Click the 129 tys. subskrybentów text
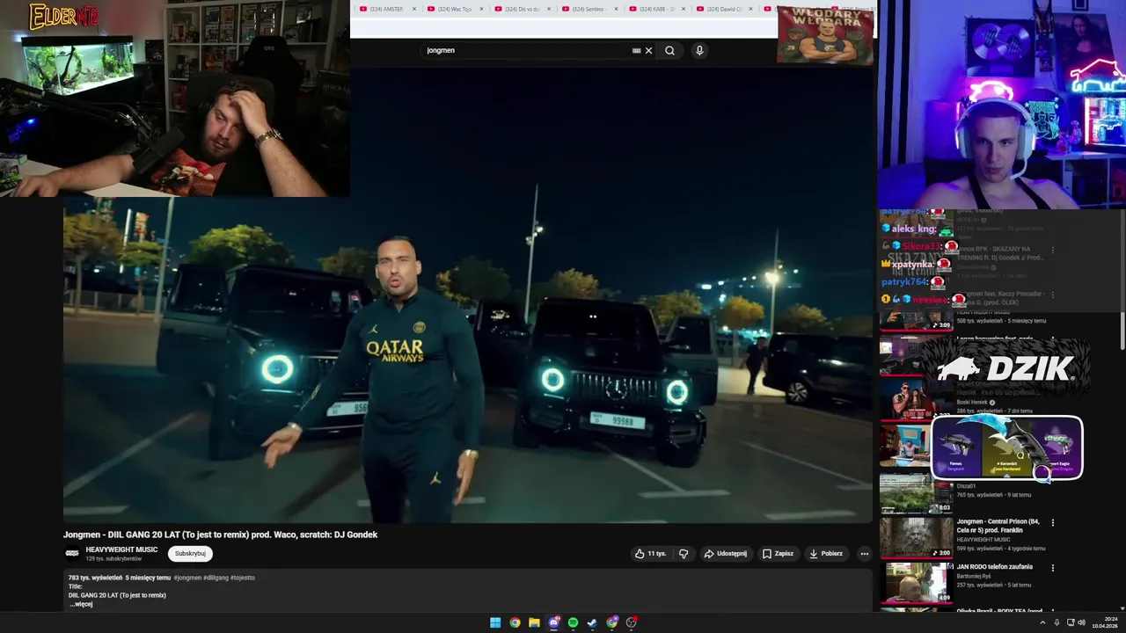1126x633 pixels. tap(113, 559)
